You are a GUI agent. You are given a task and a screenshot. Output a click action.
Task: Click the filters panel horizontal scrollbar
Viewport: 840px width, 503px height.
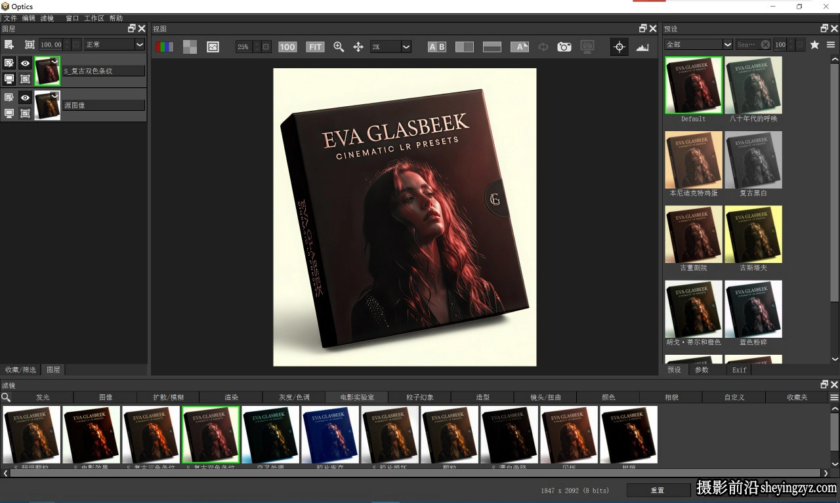(415, 473)
